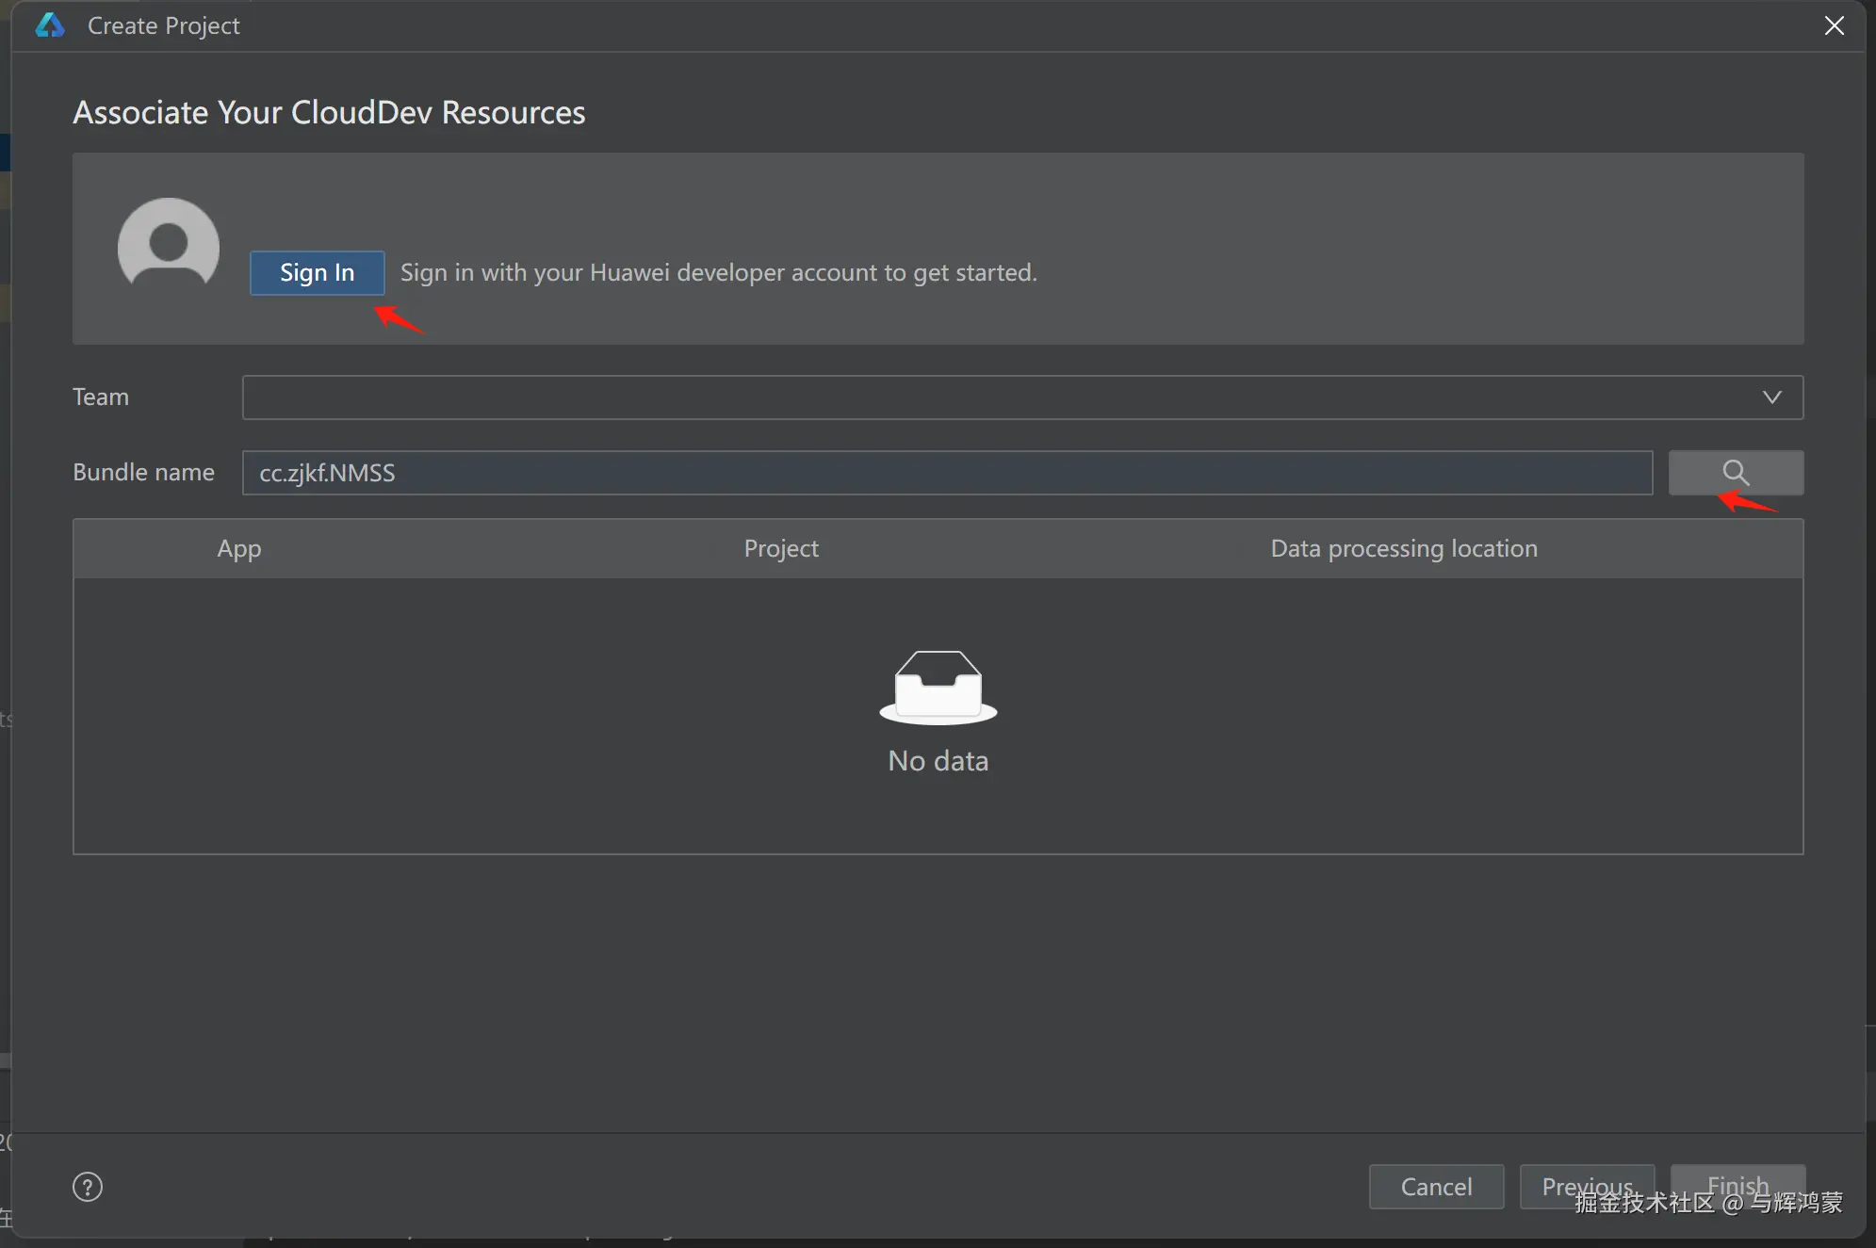Click the user avatar placeholder icon
The image size is (1876, 1248).
[169, 247]
